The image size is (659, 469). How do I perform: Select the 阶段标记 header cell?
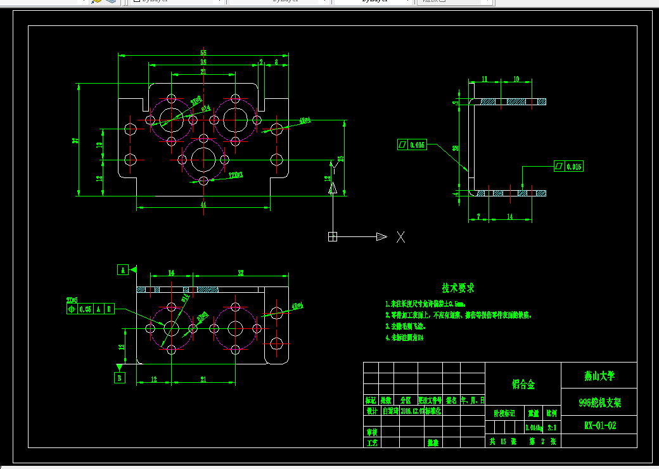(x=504, y=413)
